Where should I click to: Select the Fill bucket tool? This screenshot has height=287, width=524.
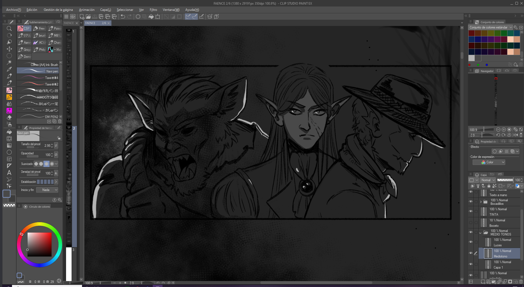(9, 132)
